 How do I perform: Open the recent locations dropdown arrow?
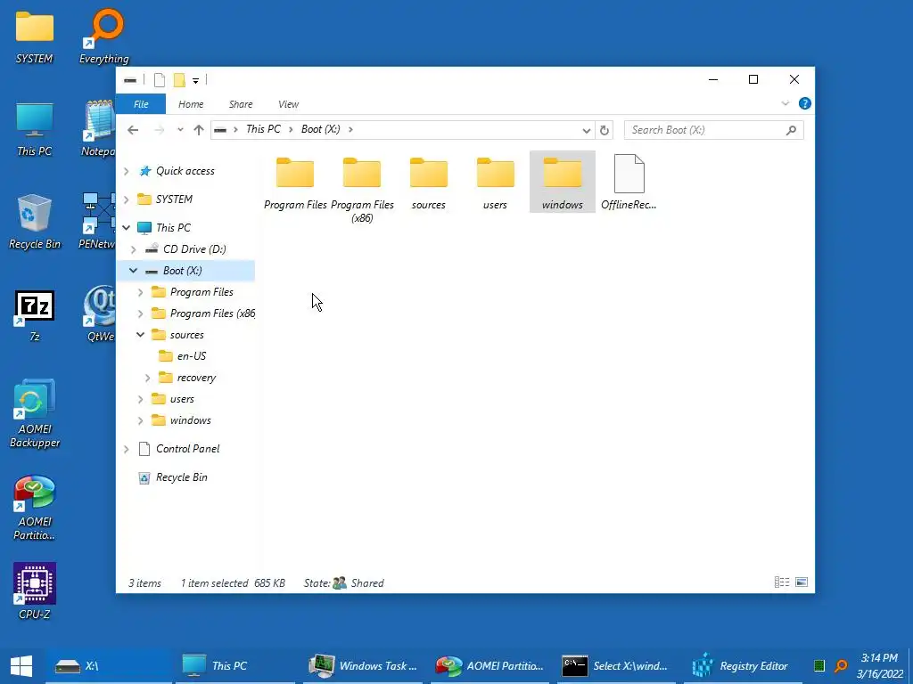(180, 130)
